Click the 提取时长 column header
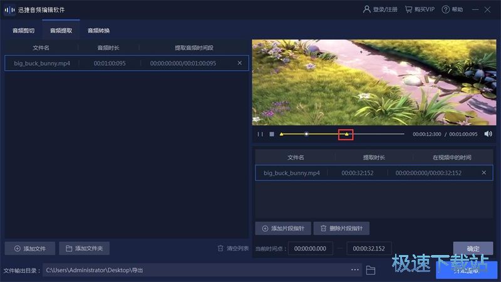 coord(374,157)
